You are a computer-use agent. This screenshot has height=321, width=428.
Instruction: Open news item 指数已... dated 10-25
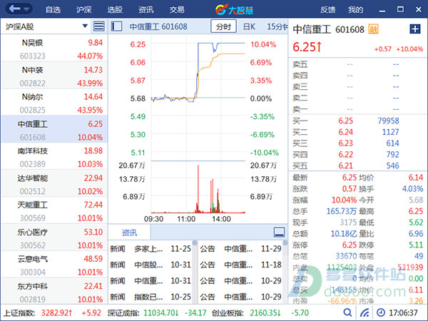pyautogui.click(x=151, y=297)
